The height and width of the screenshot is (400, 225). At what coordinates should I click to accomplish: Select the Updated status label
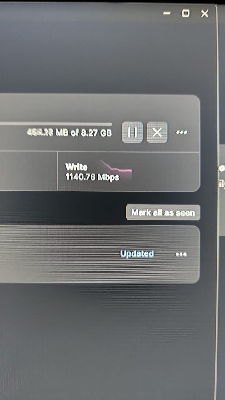tap(137, 254)
